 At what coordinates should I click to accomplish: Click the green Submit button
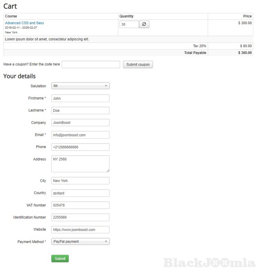(60, 258)
